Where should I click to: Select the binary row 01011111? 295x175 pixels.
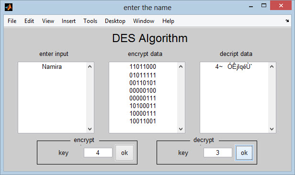143,75
